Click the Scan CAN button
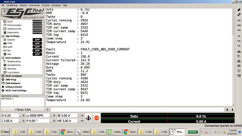Viewport: 242px width, 136px height. (22, 110)
